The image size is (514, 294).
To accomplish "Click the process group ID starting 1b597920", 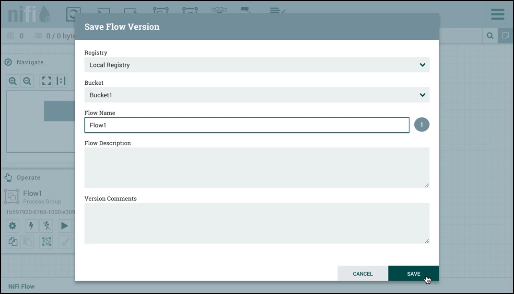I will point(40,212).
